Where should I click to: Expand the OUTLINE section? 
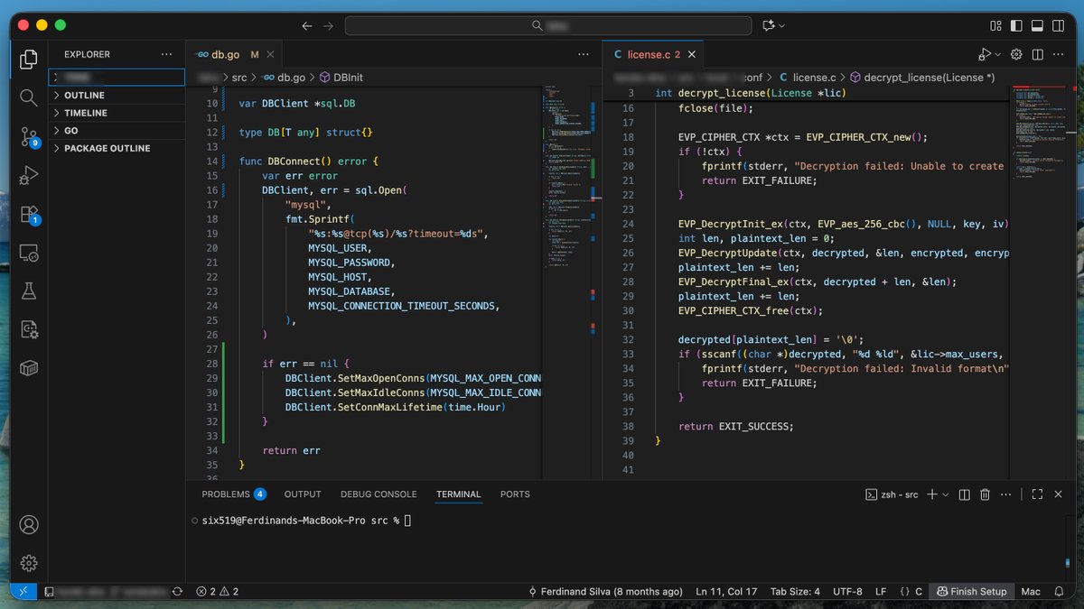(117, 95)
